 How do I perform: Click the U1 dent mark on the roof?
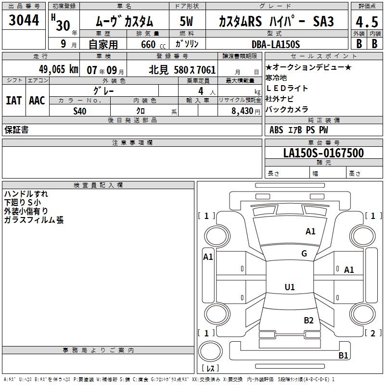[x=289, y=287]
